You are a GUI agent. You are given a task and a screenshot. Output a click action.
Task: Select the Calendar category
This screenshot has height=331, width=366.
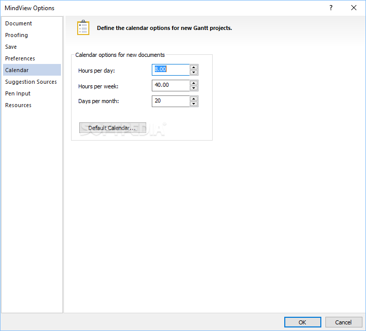(x=32, y=70)
